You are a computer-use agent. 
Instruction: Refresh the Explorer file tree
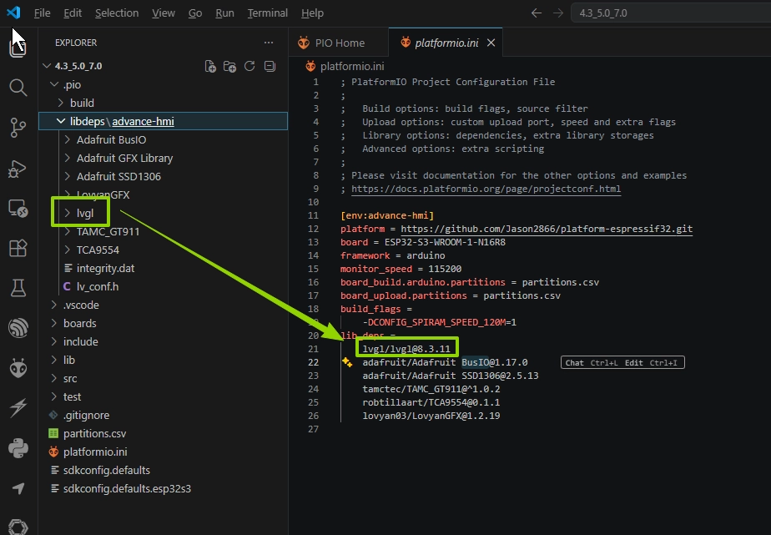[x=249, y=66]
